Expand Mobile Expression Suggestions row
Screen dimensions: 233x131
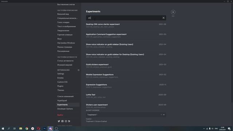(126, 76)
